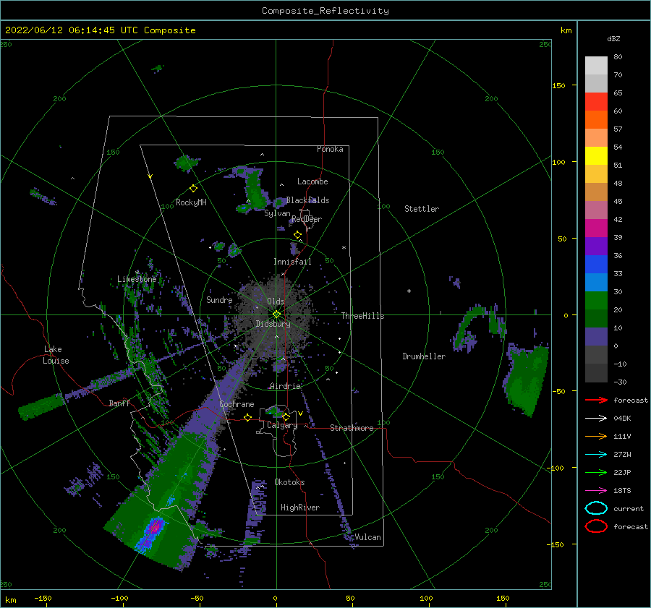Screen dimensions: 651x608
Task: Pick the blue swatch between 36 and 33 dBZ
Action: tap(596, 265)
